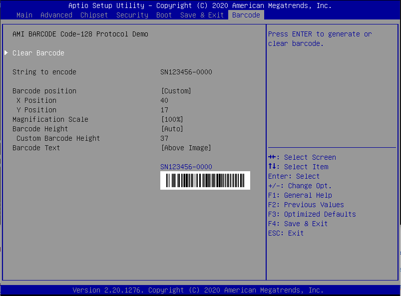Click the generated barcode image
The image size is (401, 296).
point(205,180)
